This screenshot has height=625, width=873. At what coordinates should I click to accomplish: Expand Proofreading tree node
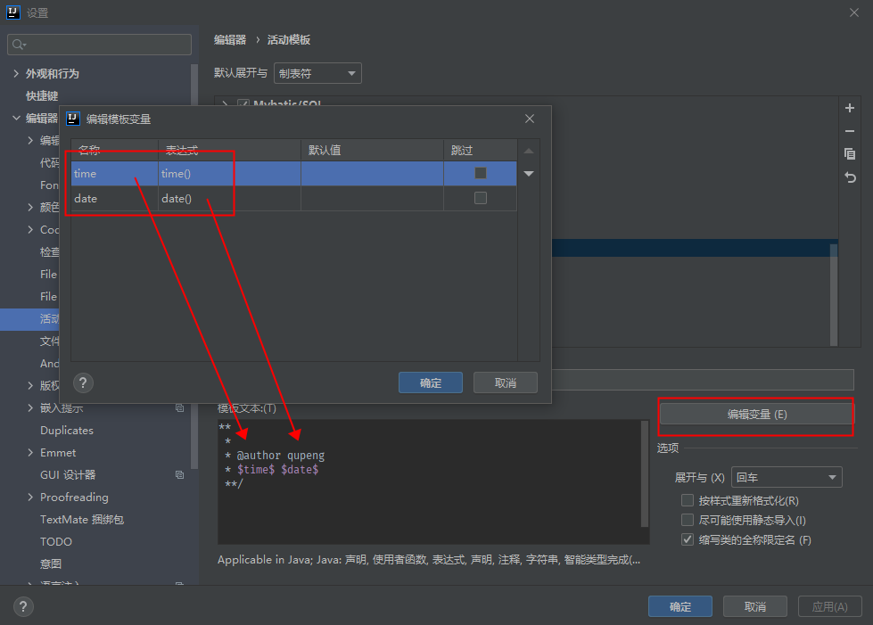30,497
